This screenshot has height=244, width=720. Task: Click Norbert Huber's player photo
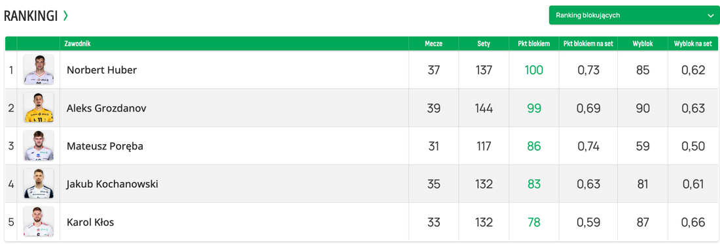(39, 70)
